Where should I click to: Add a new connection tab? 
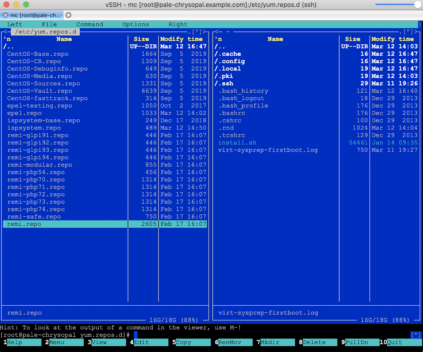(68, 15)
